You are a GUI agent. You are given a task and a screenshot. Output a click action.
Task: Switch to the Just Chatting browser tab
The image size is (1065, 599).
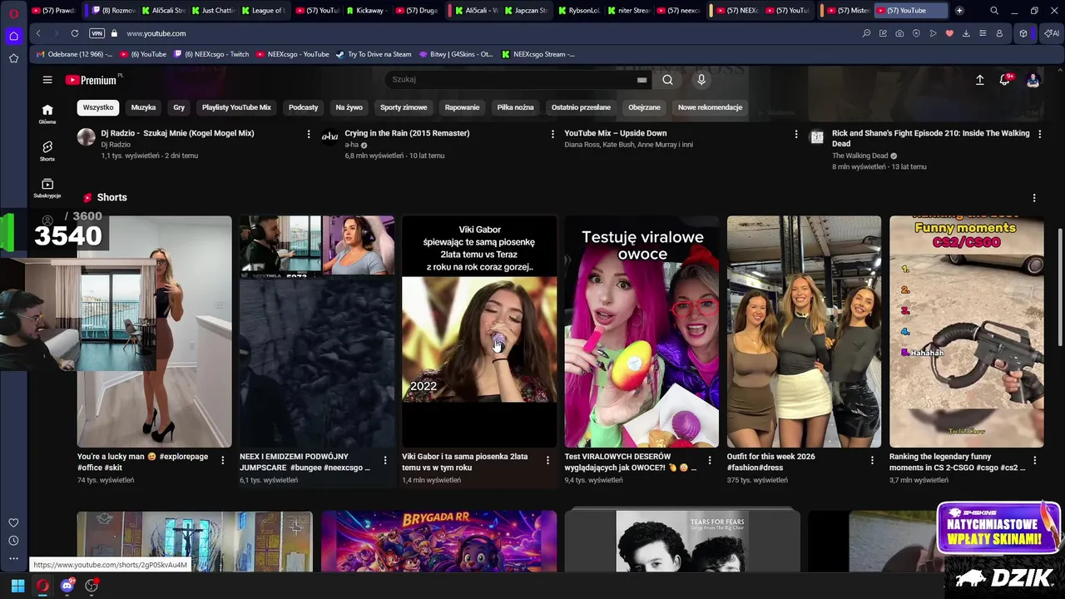point(214,11)
